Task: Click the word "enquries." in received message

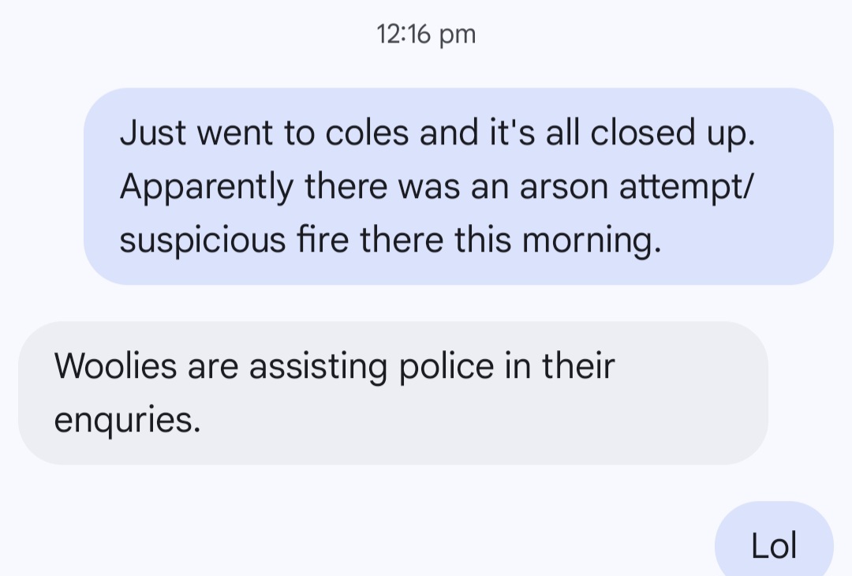Action: point(127,419)
